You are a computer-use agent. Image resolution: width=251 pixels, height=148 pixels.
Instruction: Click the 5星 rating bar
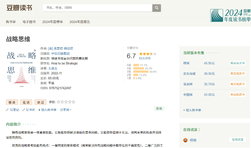point(136,65)
